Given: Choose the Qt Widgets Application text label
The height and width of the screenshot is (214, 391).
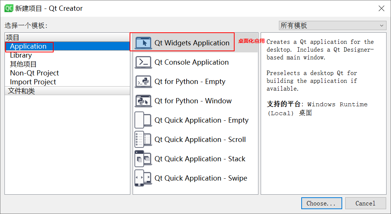Looking at the screenshot, I should coord(192,43).
